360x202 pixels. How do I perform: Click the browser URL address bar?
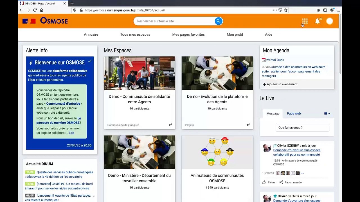tap(177, 10)
